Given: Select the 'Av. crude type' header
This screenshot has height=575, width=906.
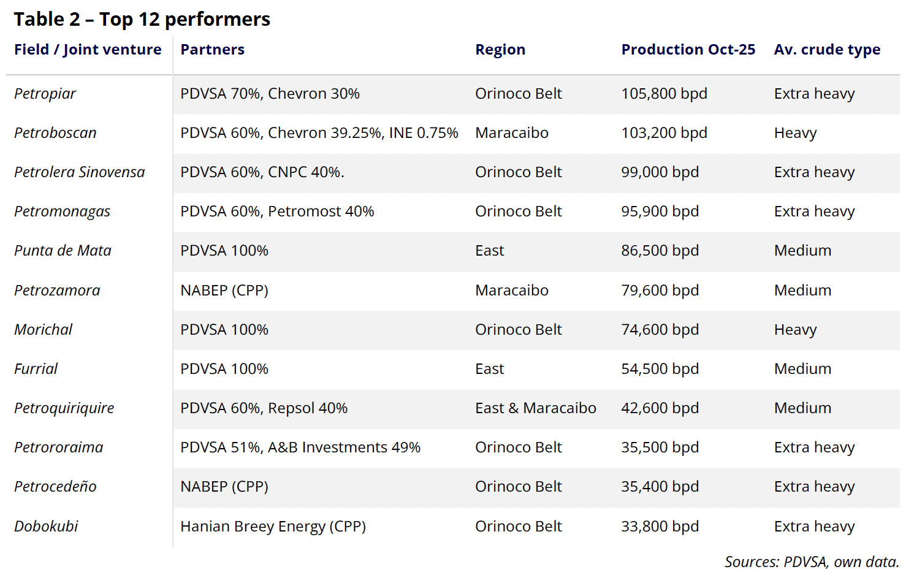Looking at the screenshot, I should (826, 50).
